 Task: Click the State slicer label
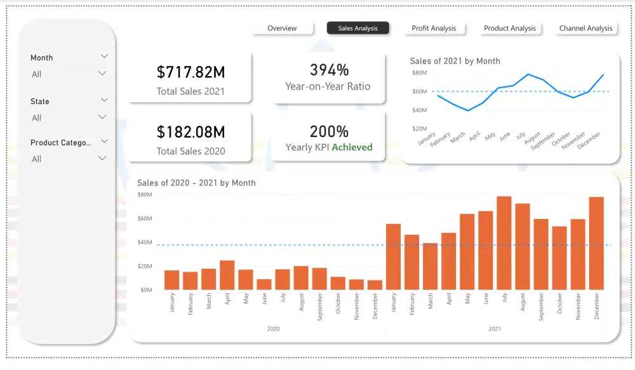click(39, 101)
